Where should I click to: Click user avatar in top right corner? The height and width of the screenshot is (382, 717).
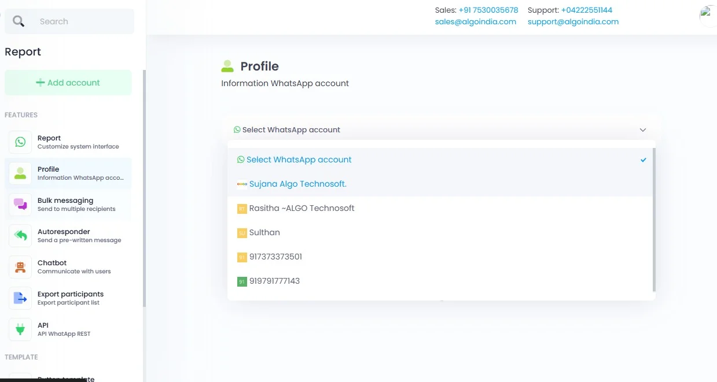(708, 14)
